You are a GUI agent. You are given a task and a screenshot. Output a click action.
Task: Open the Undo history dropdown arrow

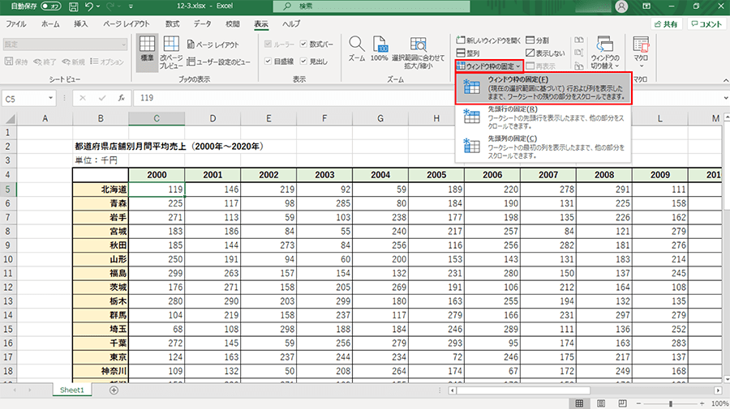pyautogui.click(x=98, y=6)
